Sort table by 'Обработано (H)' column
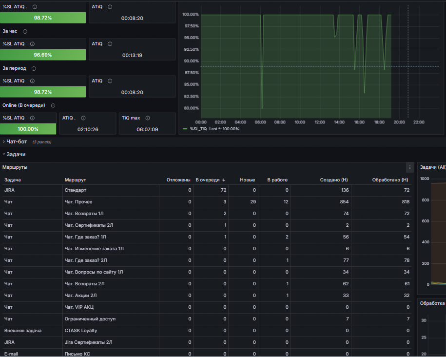 pos(390,180)
